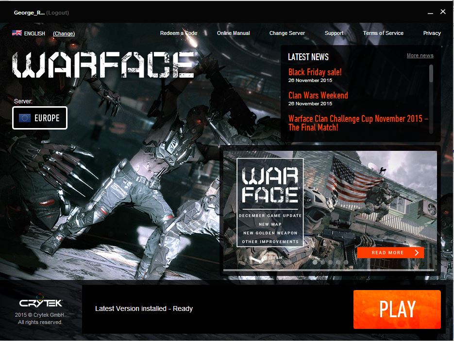Open the Privacy page
This screenshot has height=341, width=454.
pos(432,33)
